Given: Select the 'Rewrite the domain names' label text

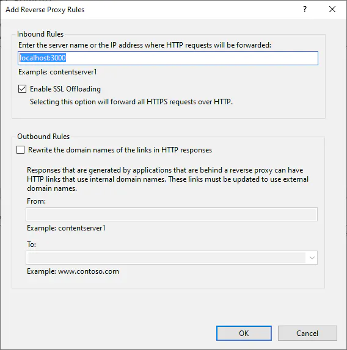Looking at the screenshot, I should pyautogui.click(x=120, y=150).
